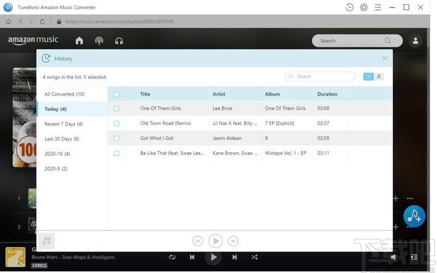Open the more options dots for track 1
Image resolution: width=437 pixels, height=273 pixels.
pos(409,198)
